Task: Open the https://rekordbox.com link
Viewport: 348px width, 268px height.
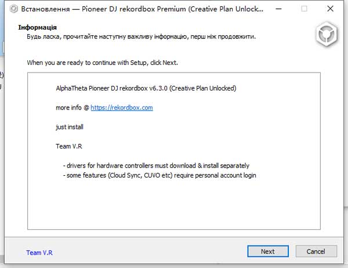Action: 122,107
